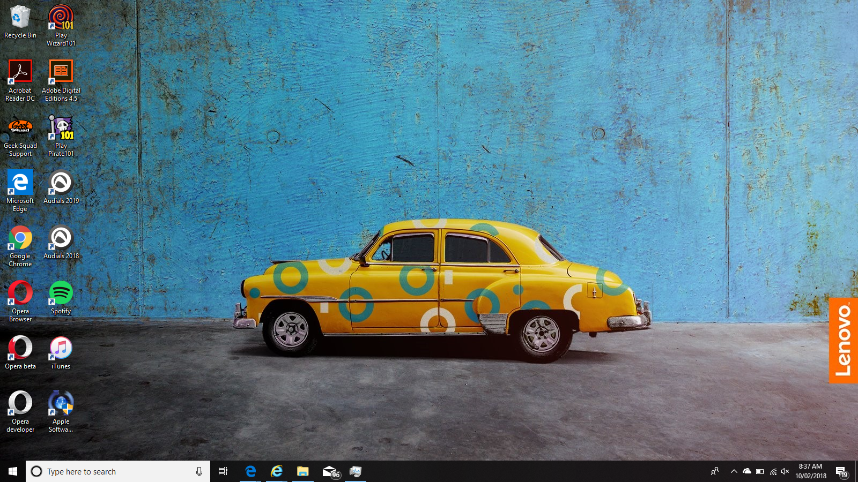Click the Play Pirate101 shortcut

(x=61, y=136)
